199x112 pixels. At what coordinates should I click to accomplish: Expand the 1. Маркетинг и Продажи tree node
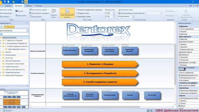coord(1,40)
